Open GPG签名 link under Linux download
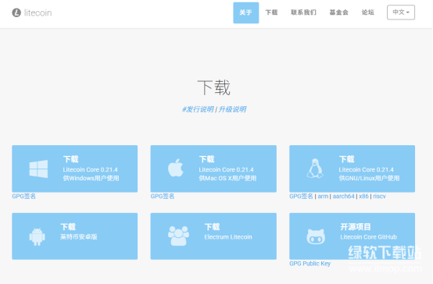Viewport: 433px width, 284px height. click(x=301, y=197)
